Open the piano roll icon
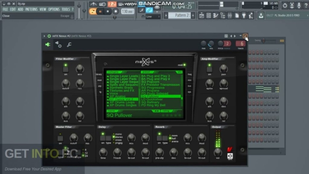309x174 pixels. click(216, 15)
